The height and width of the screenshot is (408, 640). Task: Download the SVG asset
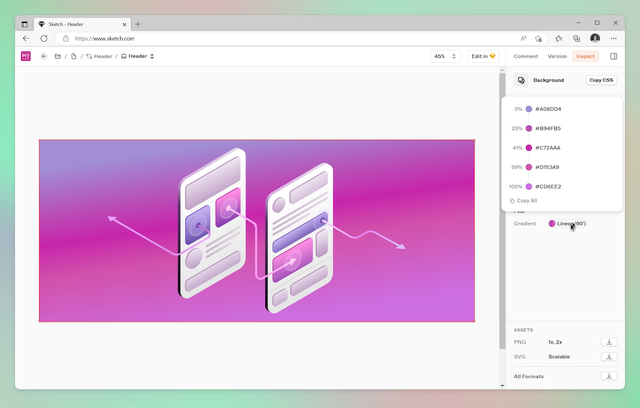[609, 357]
